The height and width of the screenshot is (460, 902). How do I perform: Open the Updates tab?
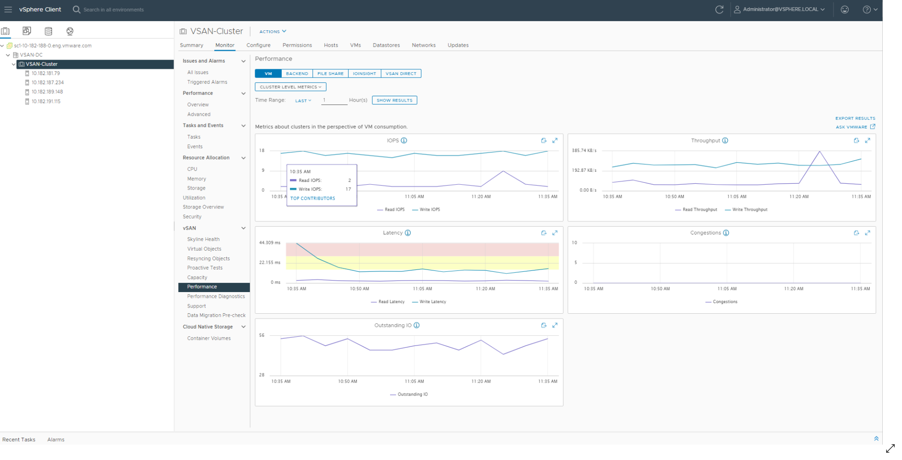(458, 45)
